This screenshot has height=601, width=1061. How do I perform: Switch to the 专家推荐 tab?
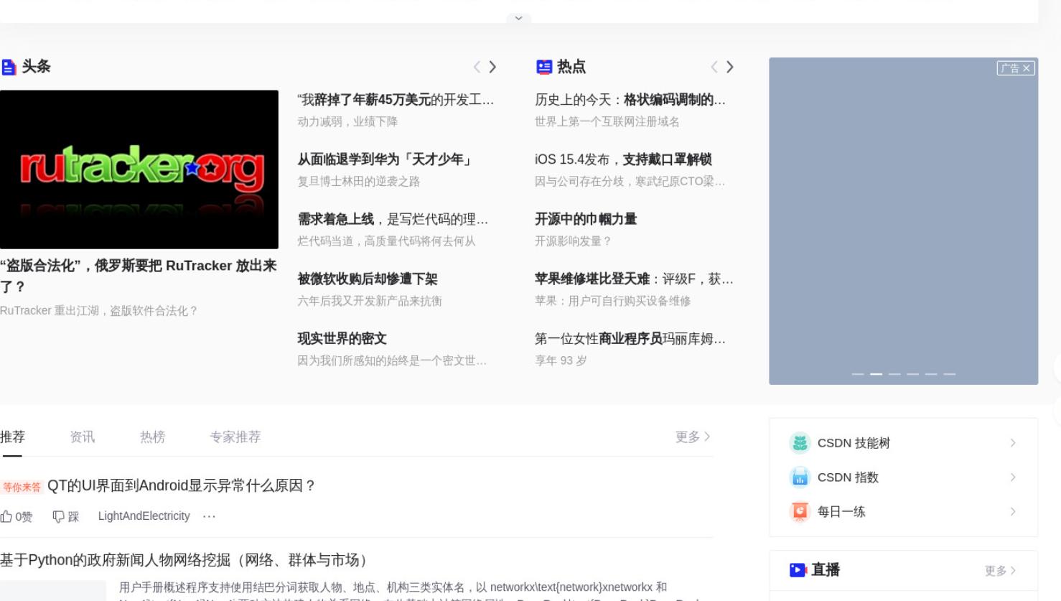235,437
